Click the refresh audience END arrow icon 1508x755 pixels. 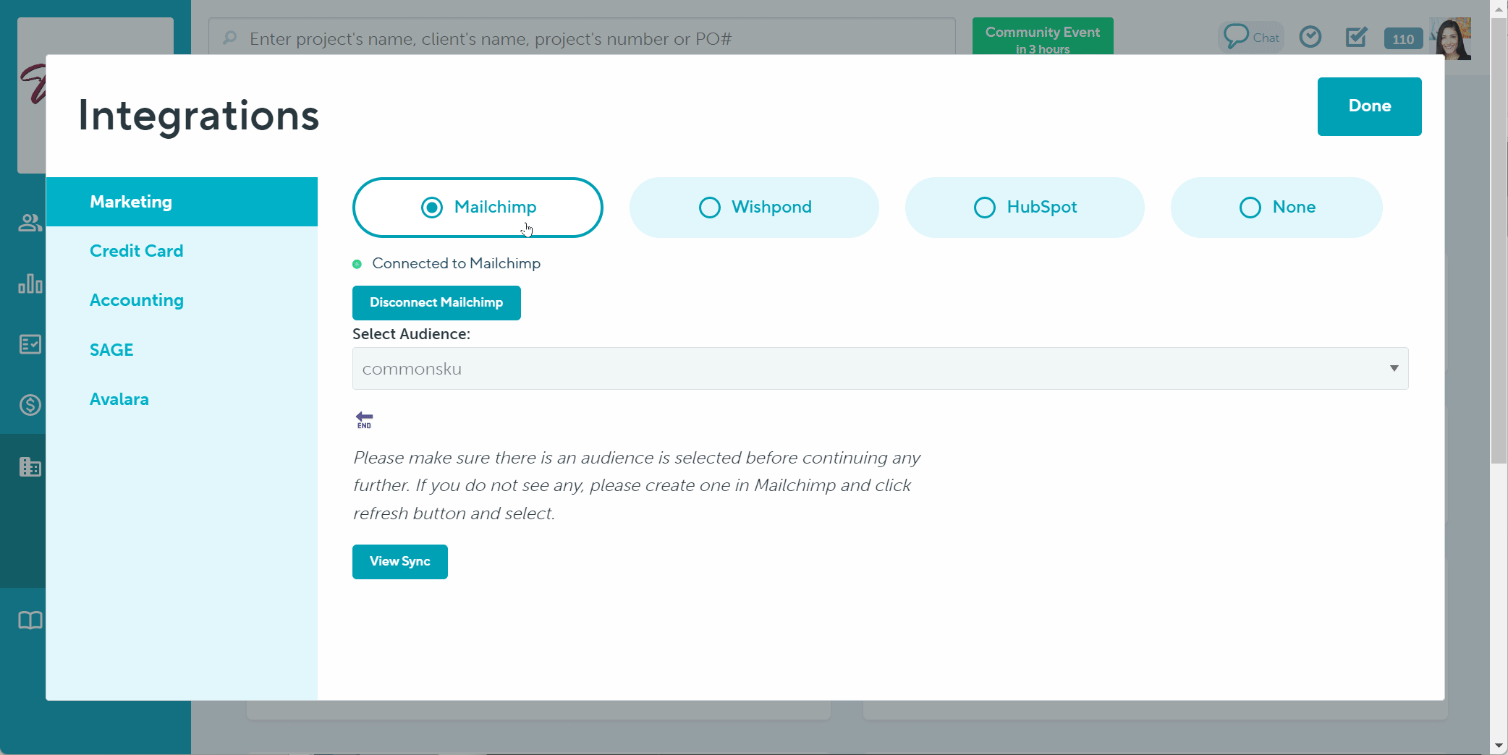(364, 419)
